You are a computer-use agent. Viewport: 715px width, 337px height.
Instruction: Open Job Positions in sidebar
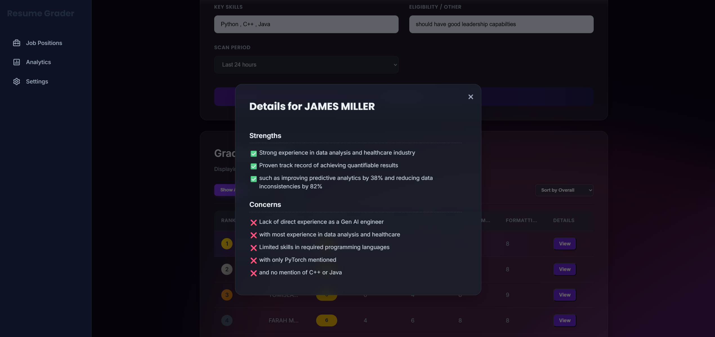44,43
